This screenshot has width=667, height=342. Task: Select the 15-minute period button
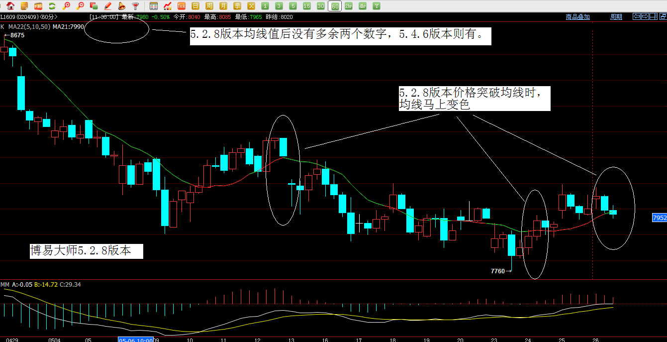point(307,6)
